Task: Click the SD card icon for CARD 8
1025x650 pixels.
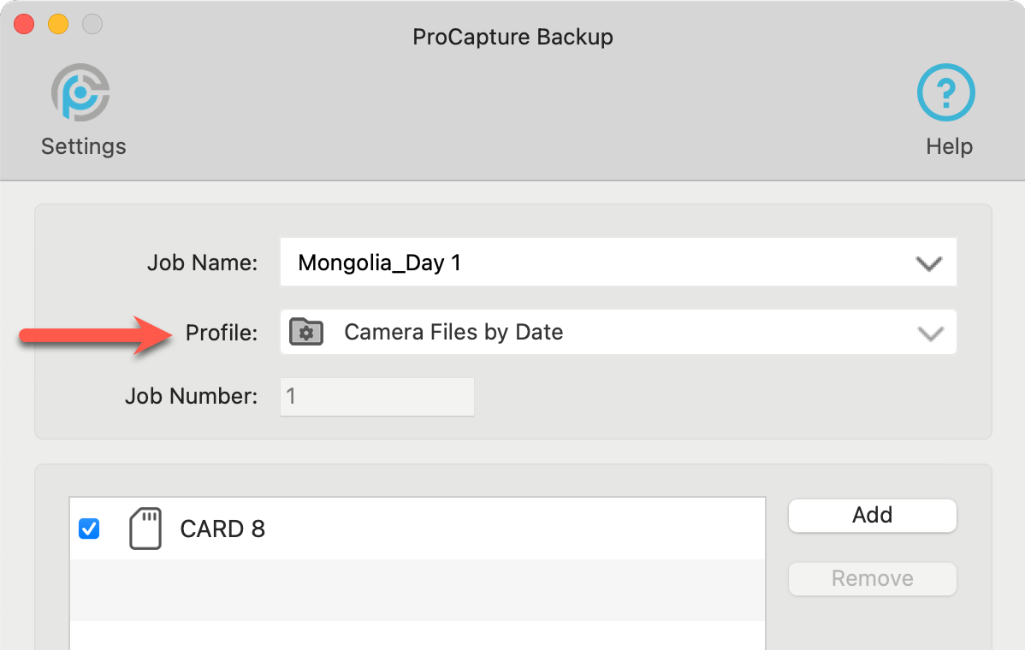Action: (x=145, y=529)
